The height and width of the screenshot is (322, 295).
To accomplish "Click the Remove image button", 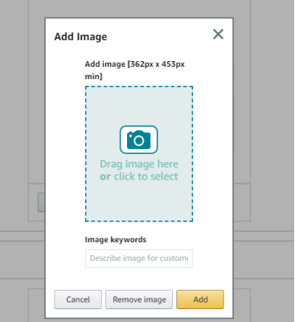I will (139, 299).
